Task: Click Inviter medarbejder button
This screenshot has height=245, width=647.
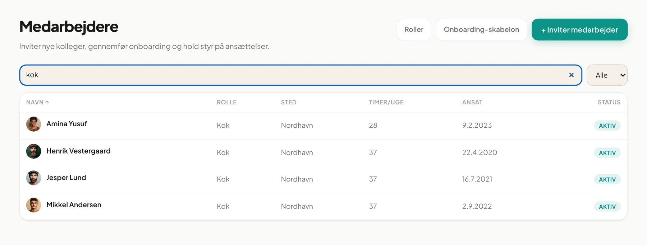Action: click(579, 30)
